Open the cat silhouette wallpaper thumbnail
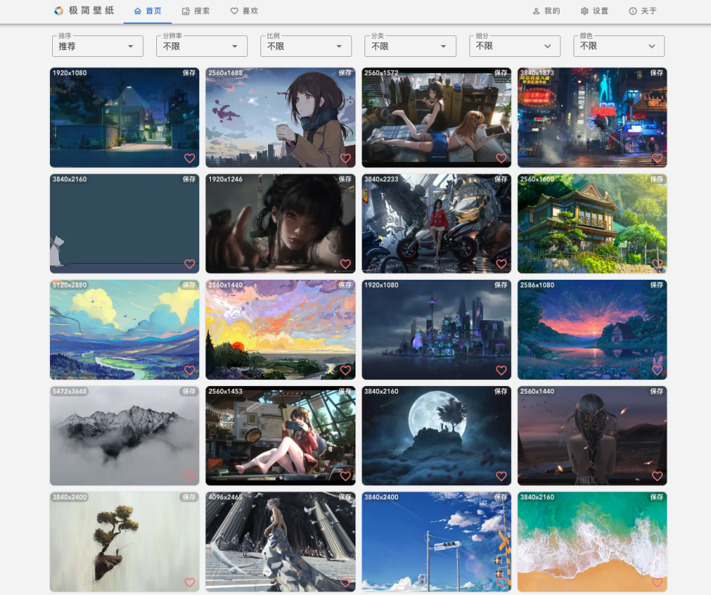This screenshot has width=711, height=595. click(124, 224)
